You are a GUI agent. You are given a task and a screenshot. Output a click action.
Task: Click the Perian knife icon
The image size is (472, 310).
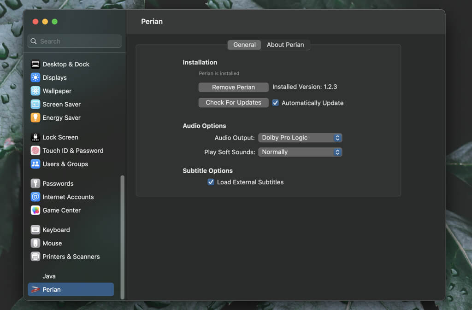(35, 290)
